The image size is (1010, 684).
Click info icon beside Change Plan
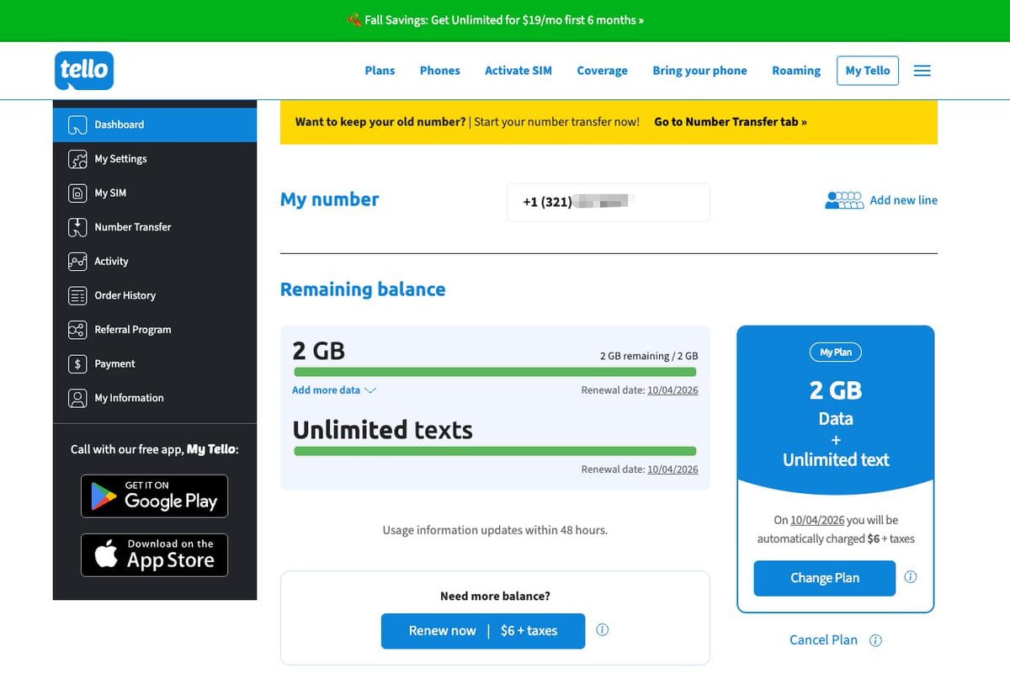(911, 577)
